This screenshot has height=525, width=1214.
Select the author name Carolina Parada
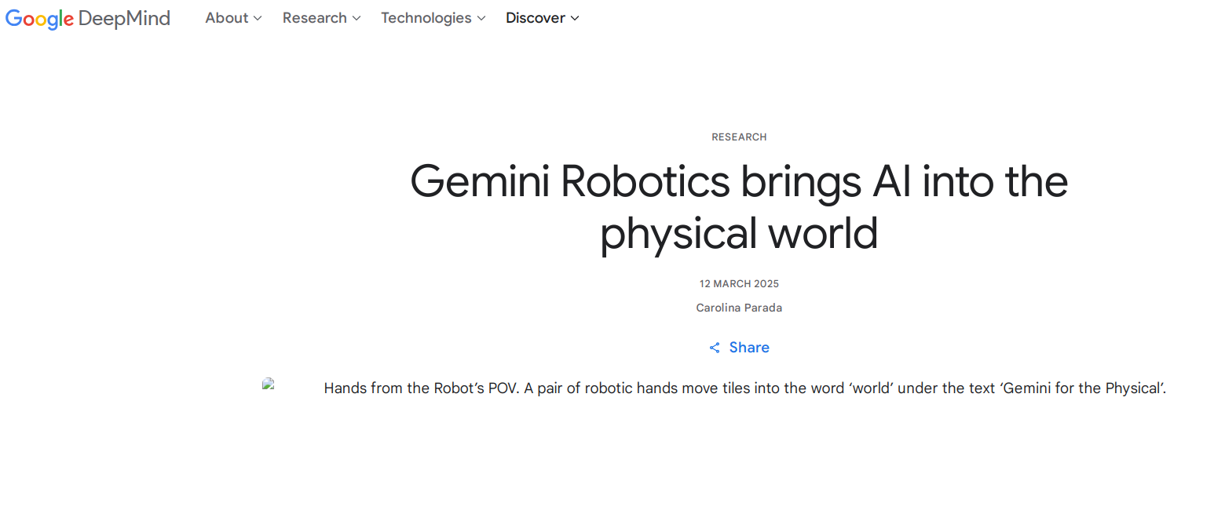click(x=739, y=308)
